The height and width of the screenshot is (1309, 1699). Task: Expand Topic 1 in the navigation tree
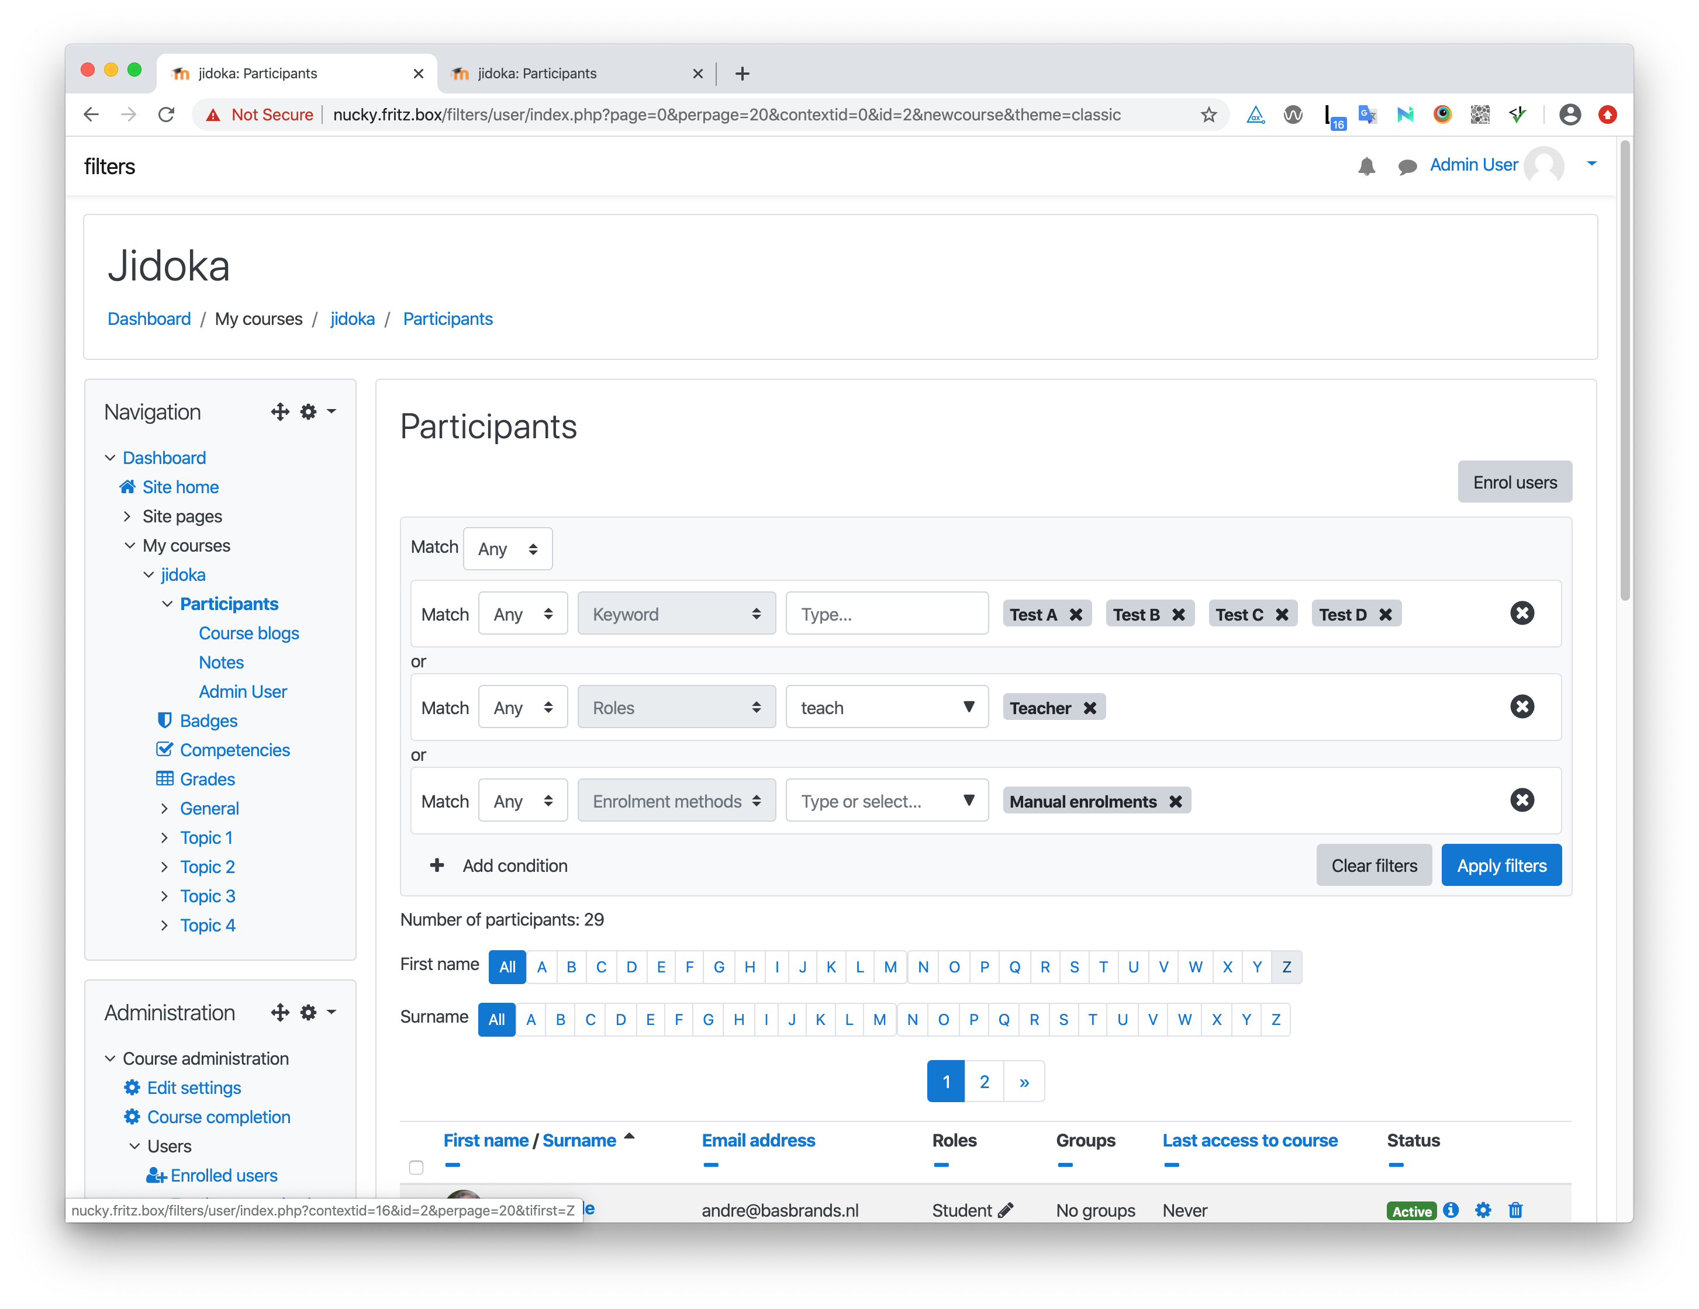pyautogui.click(x=164, y=837)
